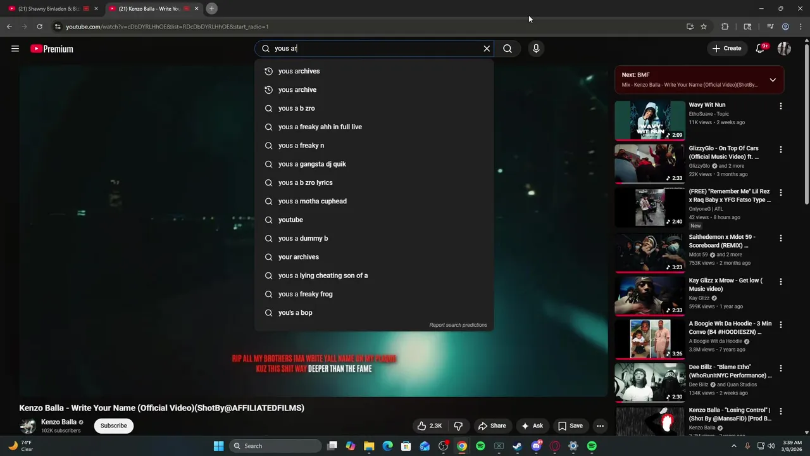Open options for GlizzyGlo On Top Of Cars
This screenshot has height=456, width=810.
[780, 149]
